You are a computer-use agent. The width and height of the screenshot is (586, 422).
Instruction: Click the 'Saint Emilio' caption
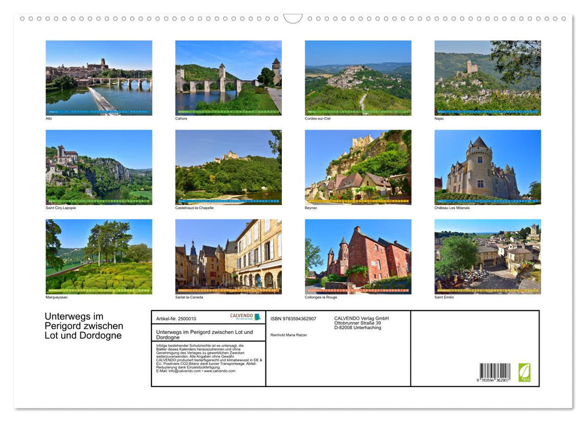tap(444, 297)
